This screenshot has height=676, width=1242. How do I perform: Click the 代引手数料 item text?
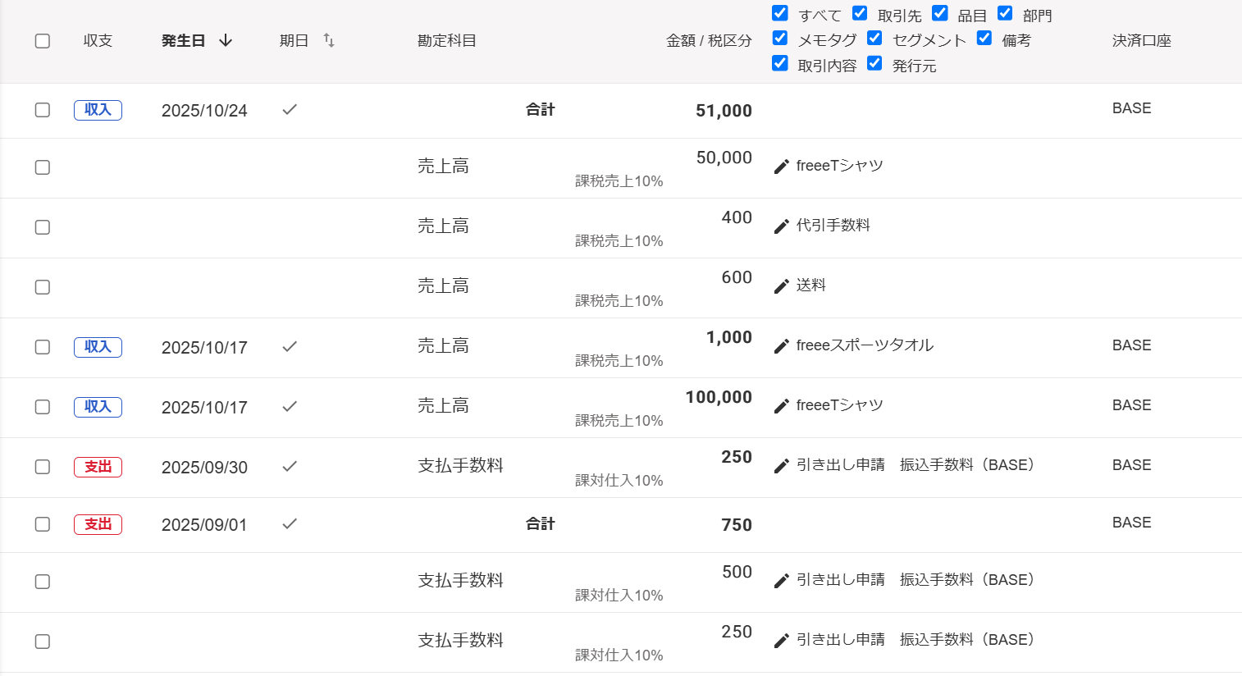click(x=833, y=226)
